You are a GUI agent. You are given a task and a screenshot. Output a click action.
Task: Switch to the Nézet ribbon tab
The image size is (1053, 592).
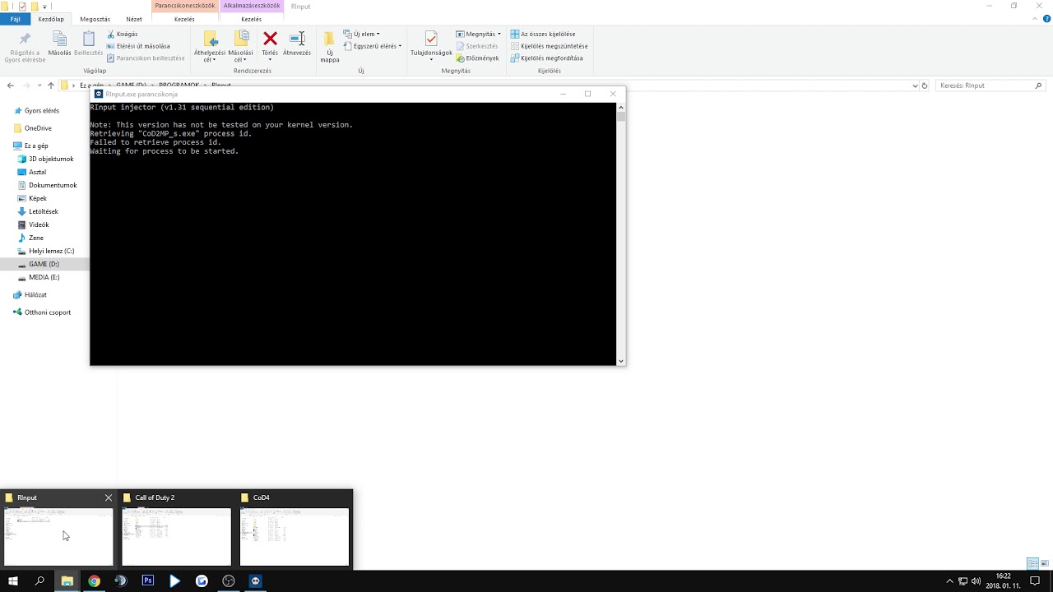[133, 19]
